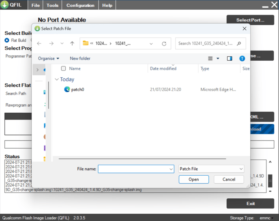Click the horizontal scrollbar of file list
Viewport: 279px width, 221px height.
coord(142,159)
